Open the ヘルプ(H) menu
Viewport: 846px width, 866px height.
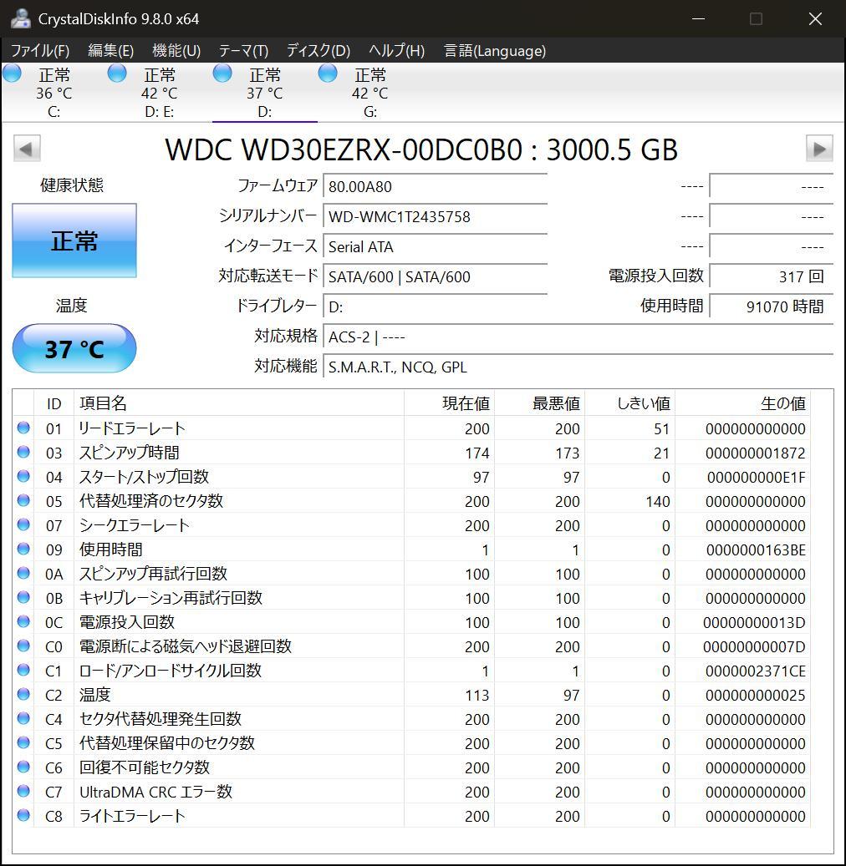point(396,51)
